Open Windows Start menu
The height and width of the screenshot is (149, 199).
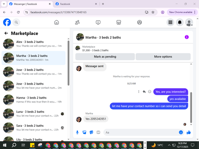pyautogui.click(x=4, y=145)
